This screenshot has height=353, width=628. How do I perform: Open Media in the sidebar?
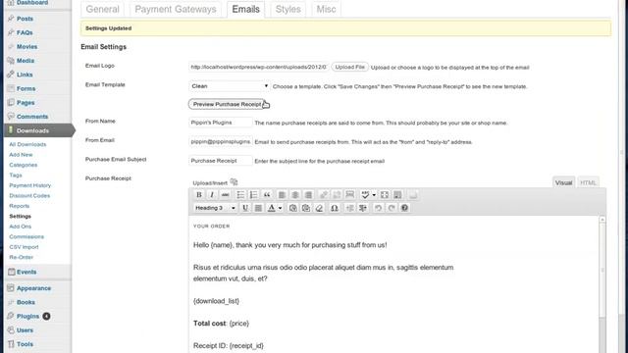26,61
